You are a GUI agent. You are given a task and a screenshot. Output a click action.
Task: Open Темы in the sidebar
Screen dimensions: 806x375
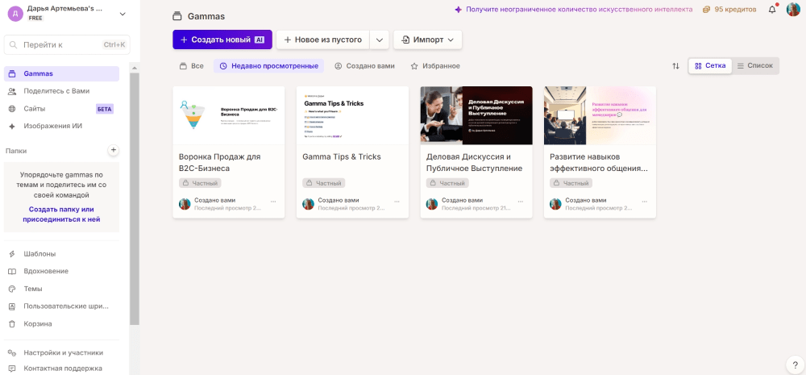62,289
